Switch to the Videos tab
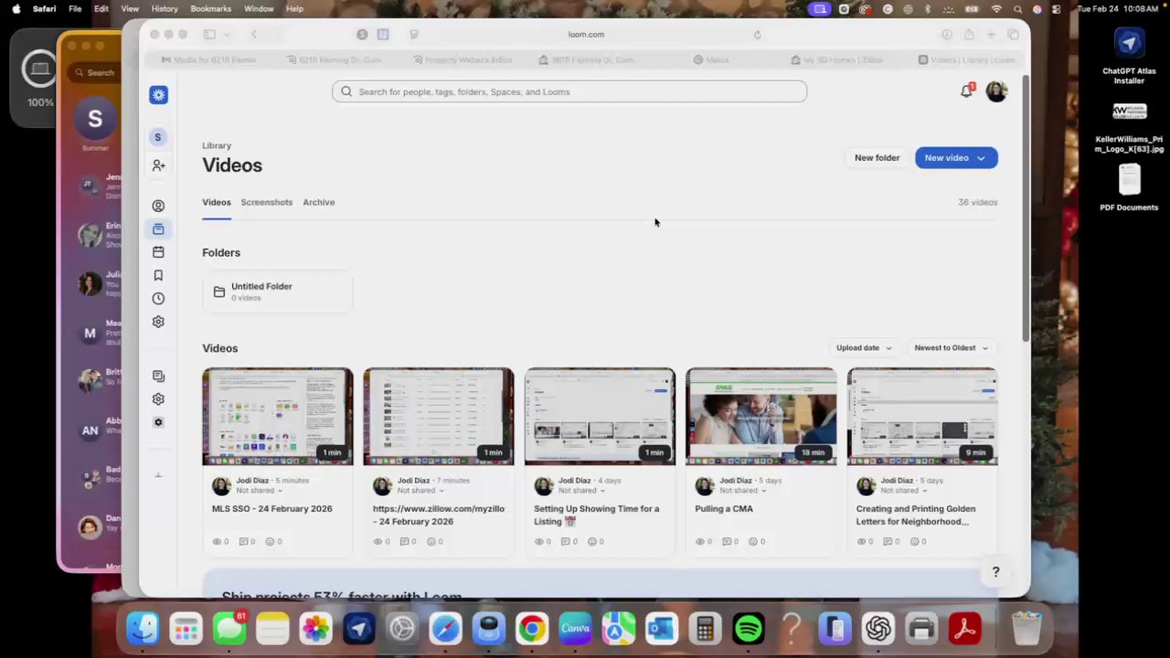1170x658 pixels. tap(217, 203)
